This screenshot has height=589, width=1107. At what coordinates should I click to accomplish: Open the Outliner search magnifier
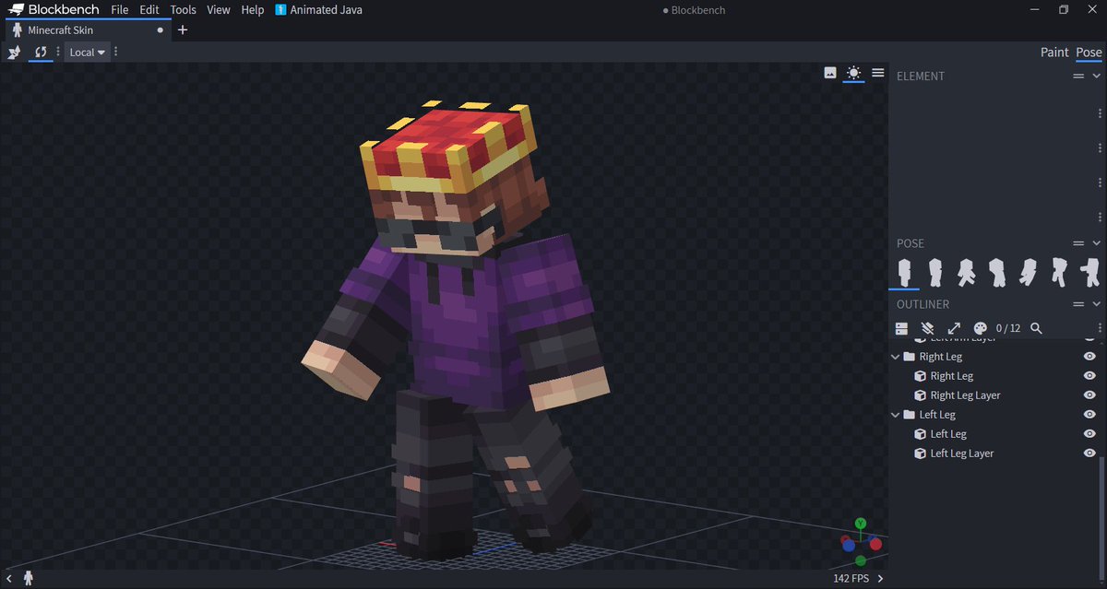[x=1036, y=328]
